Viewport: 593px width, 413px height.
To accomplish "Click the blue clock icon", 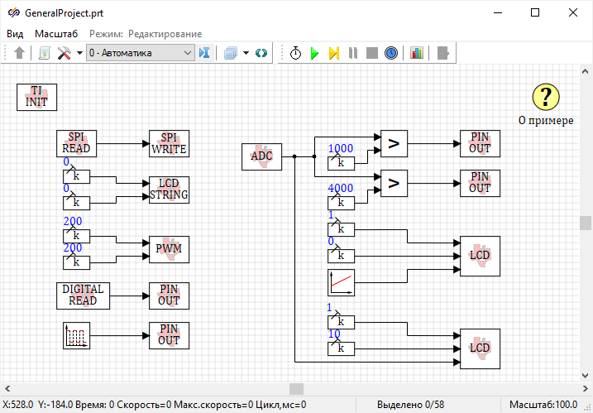I will point(391,53).
